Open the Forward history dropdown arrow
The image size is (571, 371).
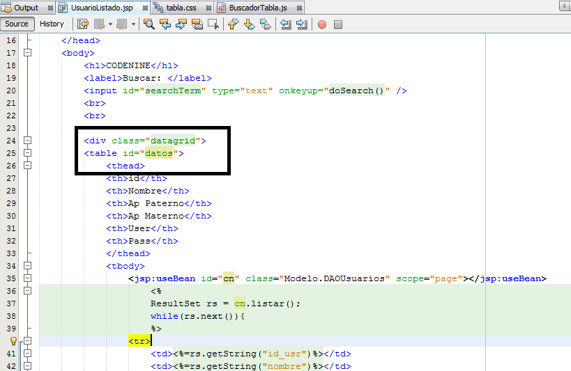tap(133, 24)
